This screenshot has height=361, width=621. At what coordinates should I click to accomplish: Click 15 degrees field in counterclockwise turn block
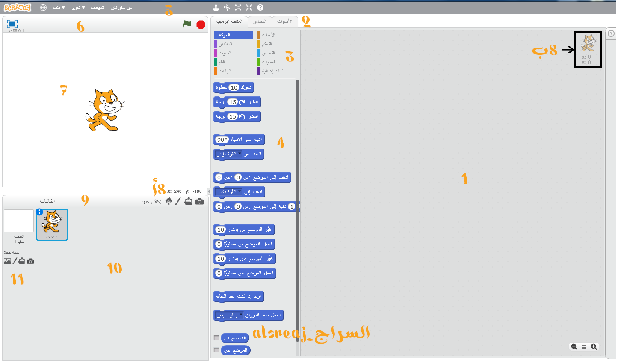pos(232,116)
